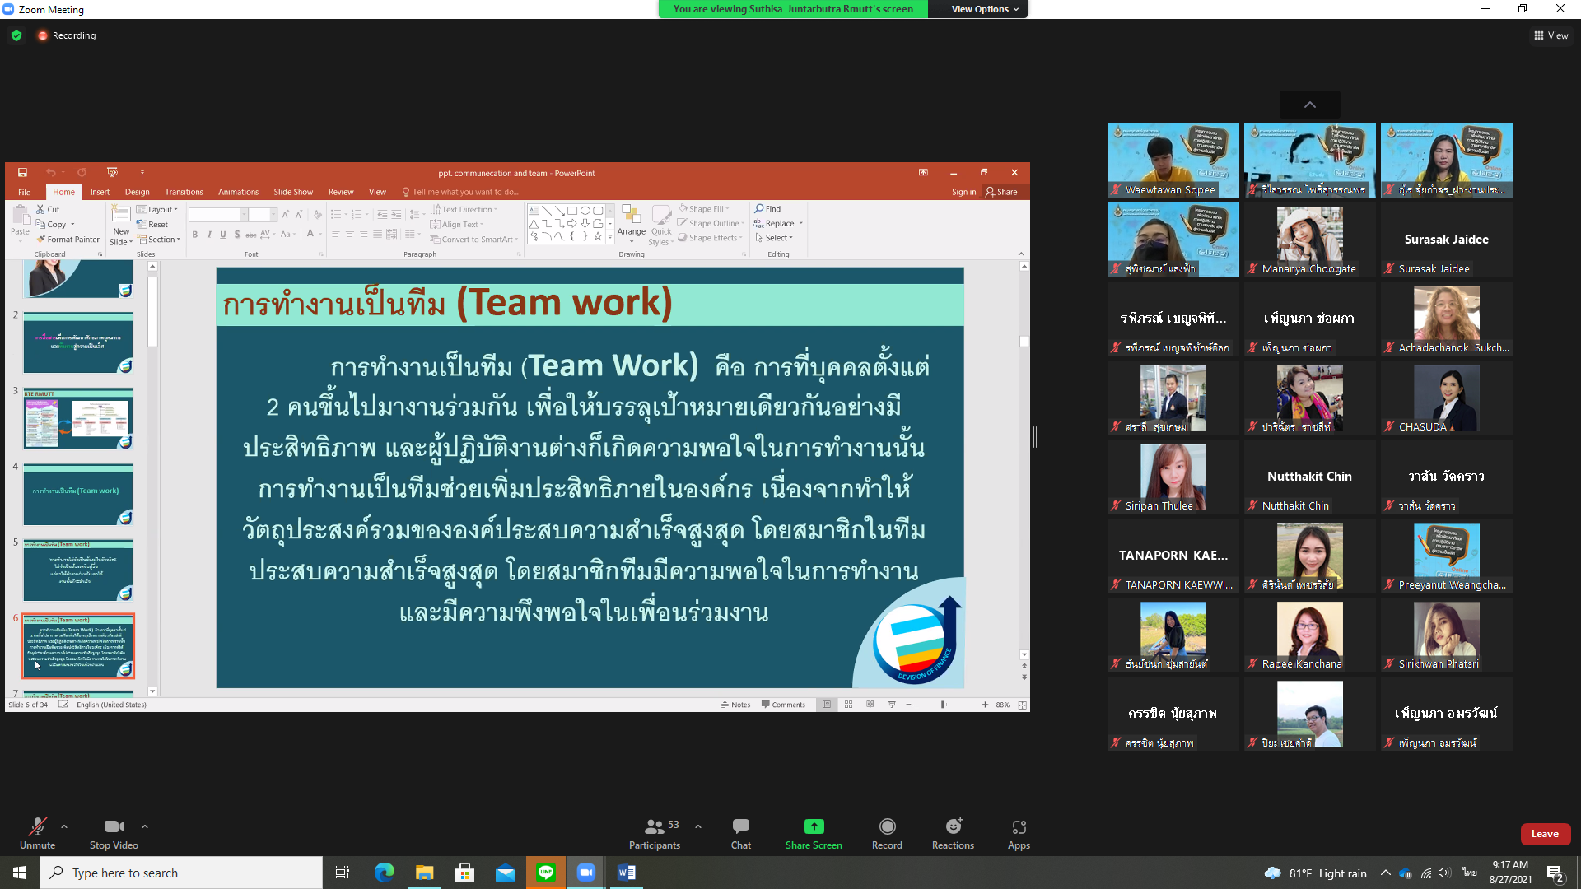Click the green Share Screen button
1581x889 pixels.
[814, 833]
